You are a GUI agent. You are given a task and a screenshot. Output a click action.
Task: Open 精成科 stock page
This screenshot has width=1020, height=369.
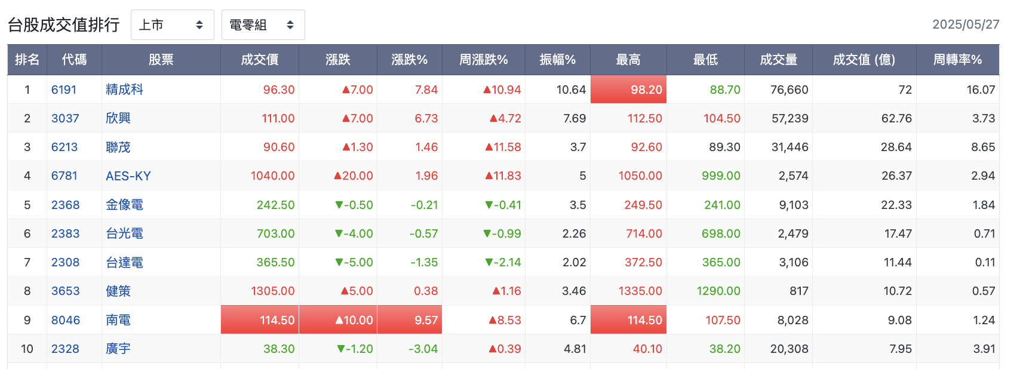point(124,90)
